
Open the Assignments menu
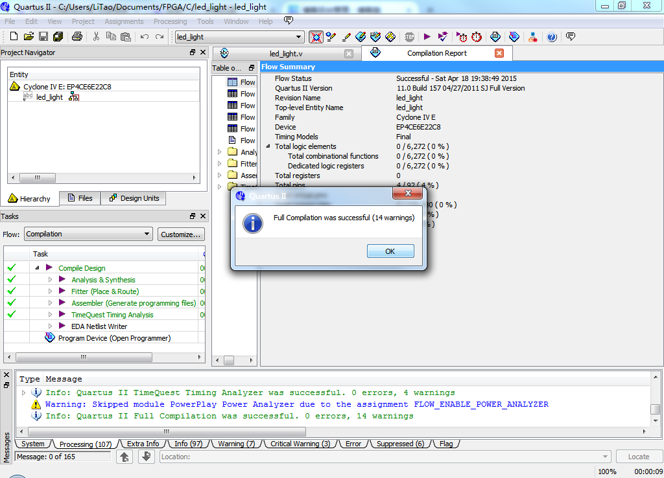(x=124, y=21)
